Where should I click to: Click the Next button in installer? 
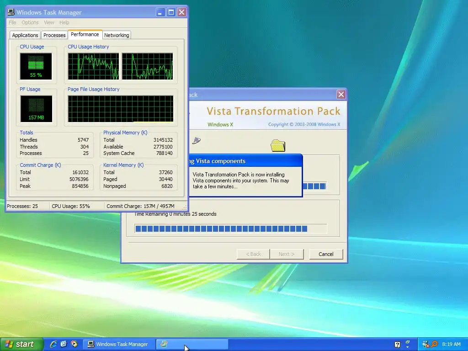[287, 254]
